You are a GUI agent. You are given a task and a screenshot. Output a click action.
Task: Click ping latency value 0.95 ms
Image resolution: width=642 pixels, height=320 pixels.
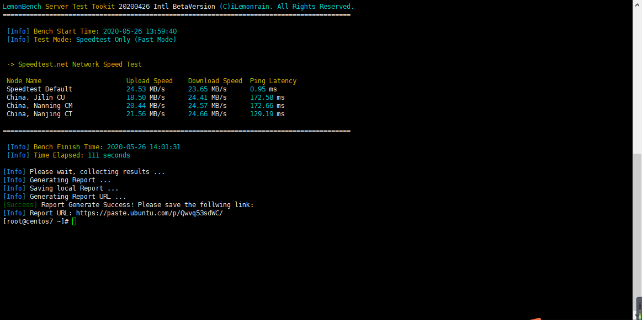pos(263,89)
